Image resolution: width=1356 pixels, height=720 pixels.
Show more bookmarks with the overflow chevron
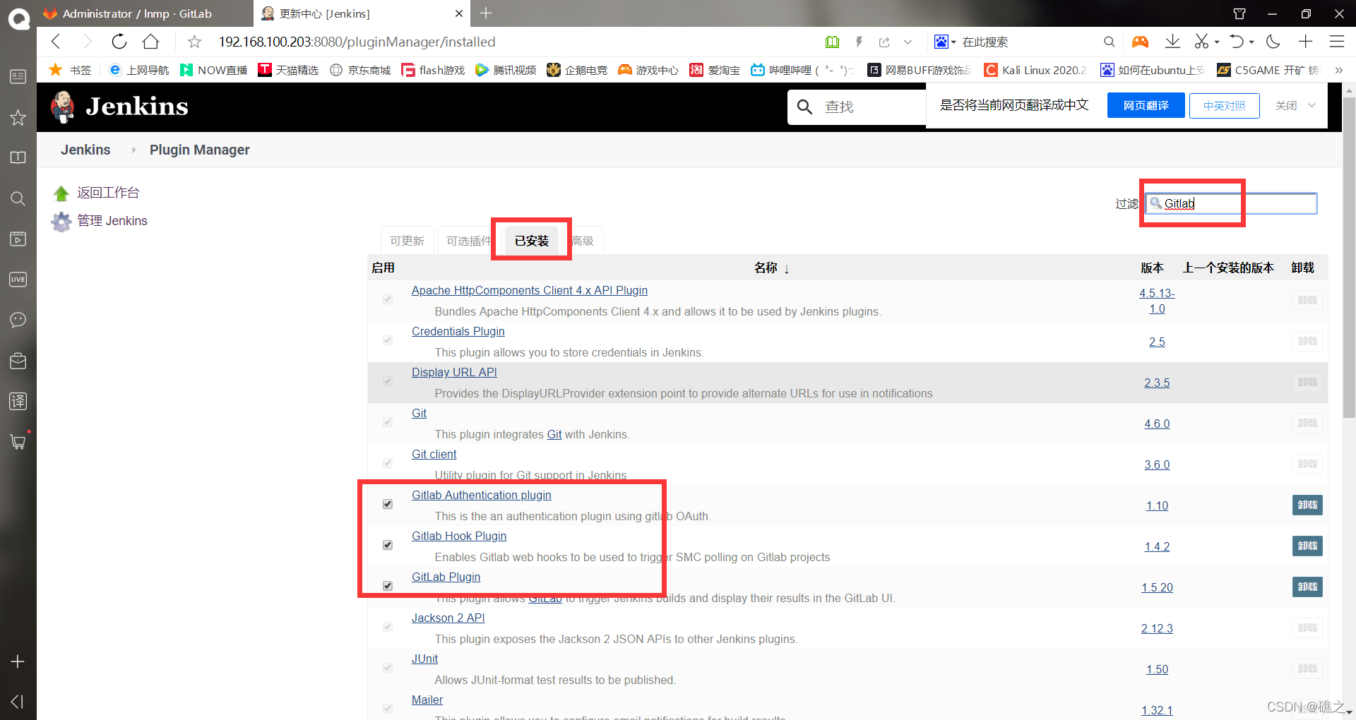pos(1338,70)
